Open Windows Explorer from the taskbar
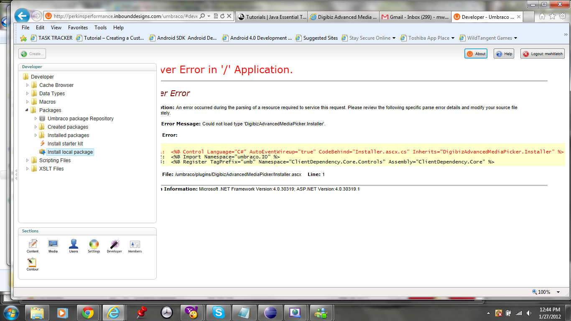Viewport: 571px width, 321px height. tap(37, 312)
